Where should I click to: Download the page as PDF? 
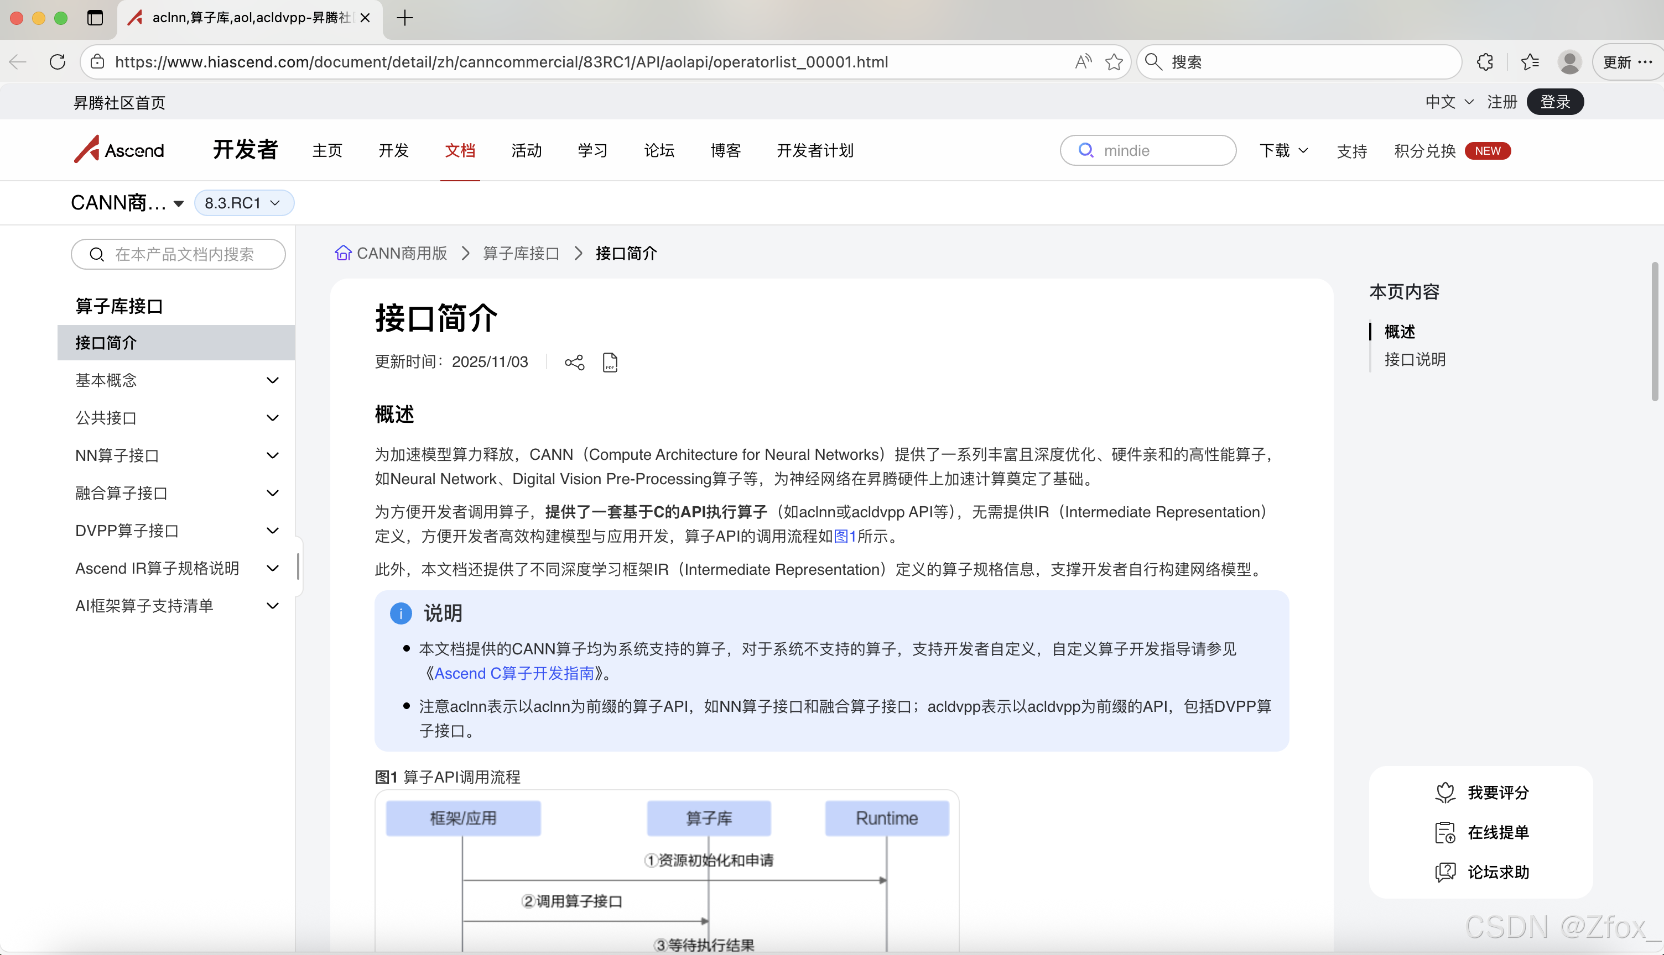click(x=610, y=361)
